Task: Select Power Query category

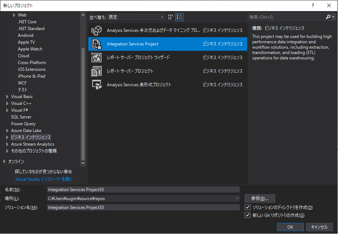Action: 23,124
